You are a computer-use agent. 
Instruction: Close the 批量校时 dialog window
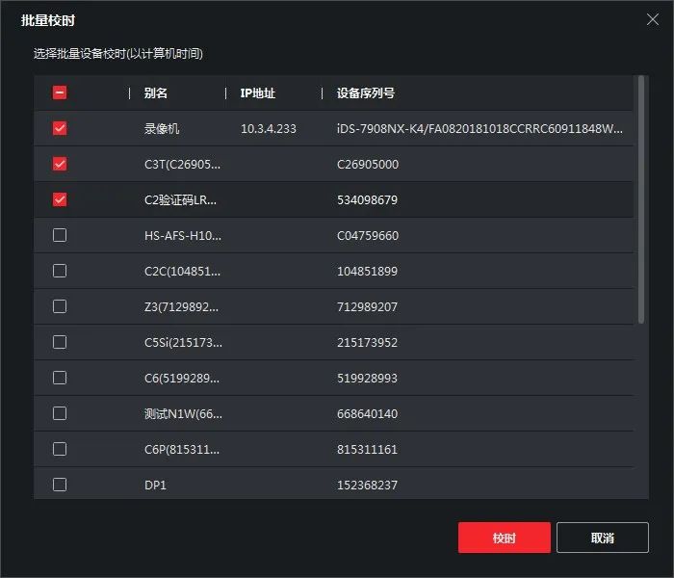[652, 19]
